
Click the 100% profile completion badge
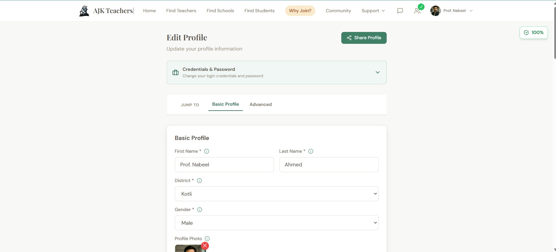(534, 33)
